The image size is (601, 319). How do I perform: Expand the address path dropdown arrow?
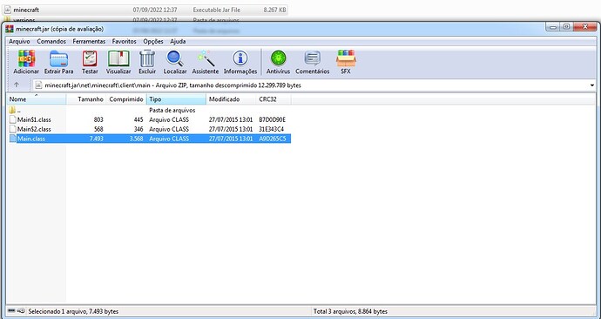click(592, 85)
